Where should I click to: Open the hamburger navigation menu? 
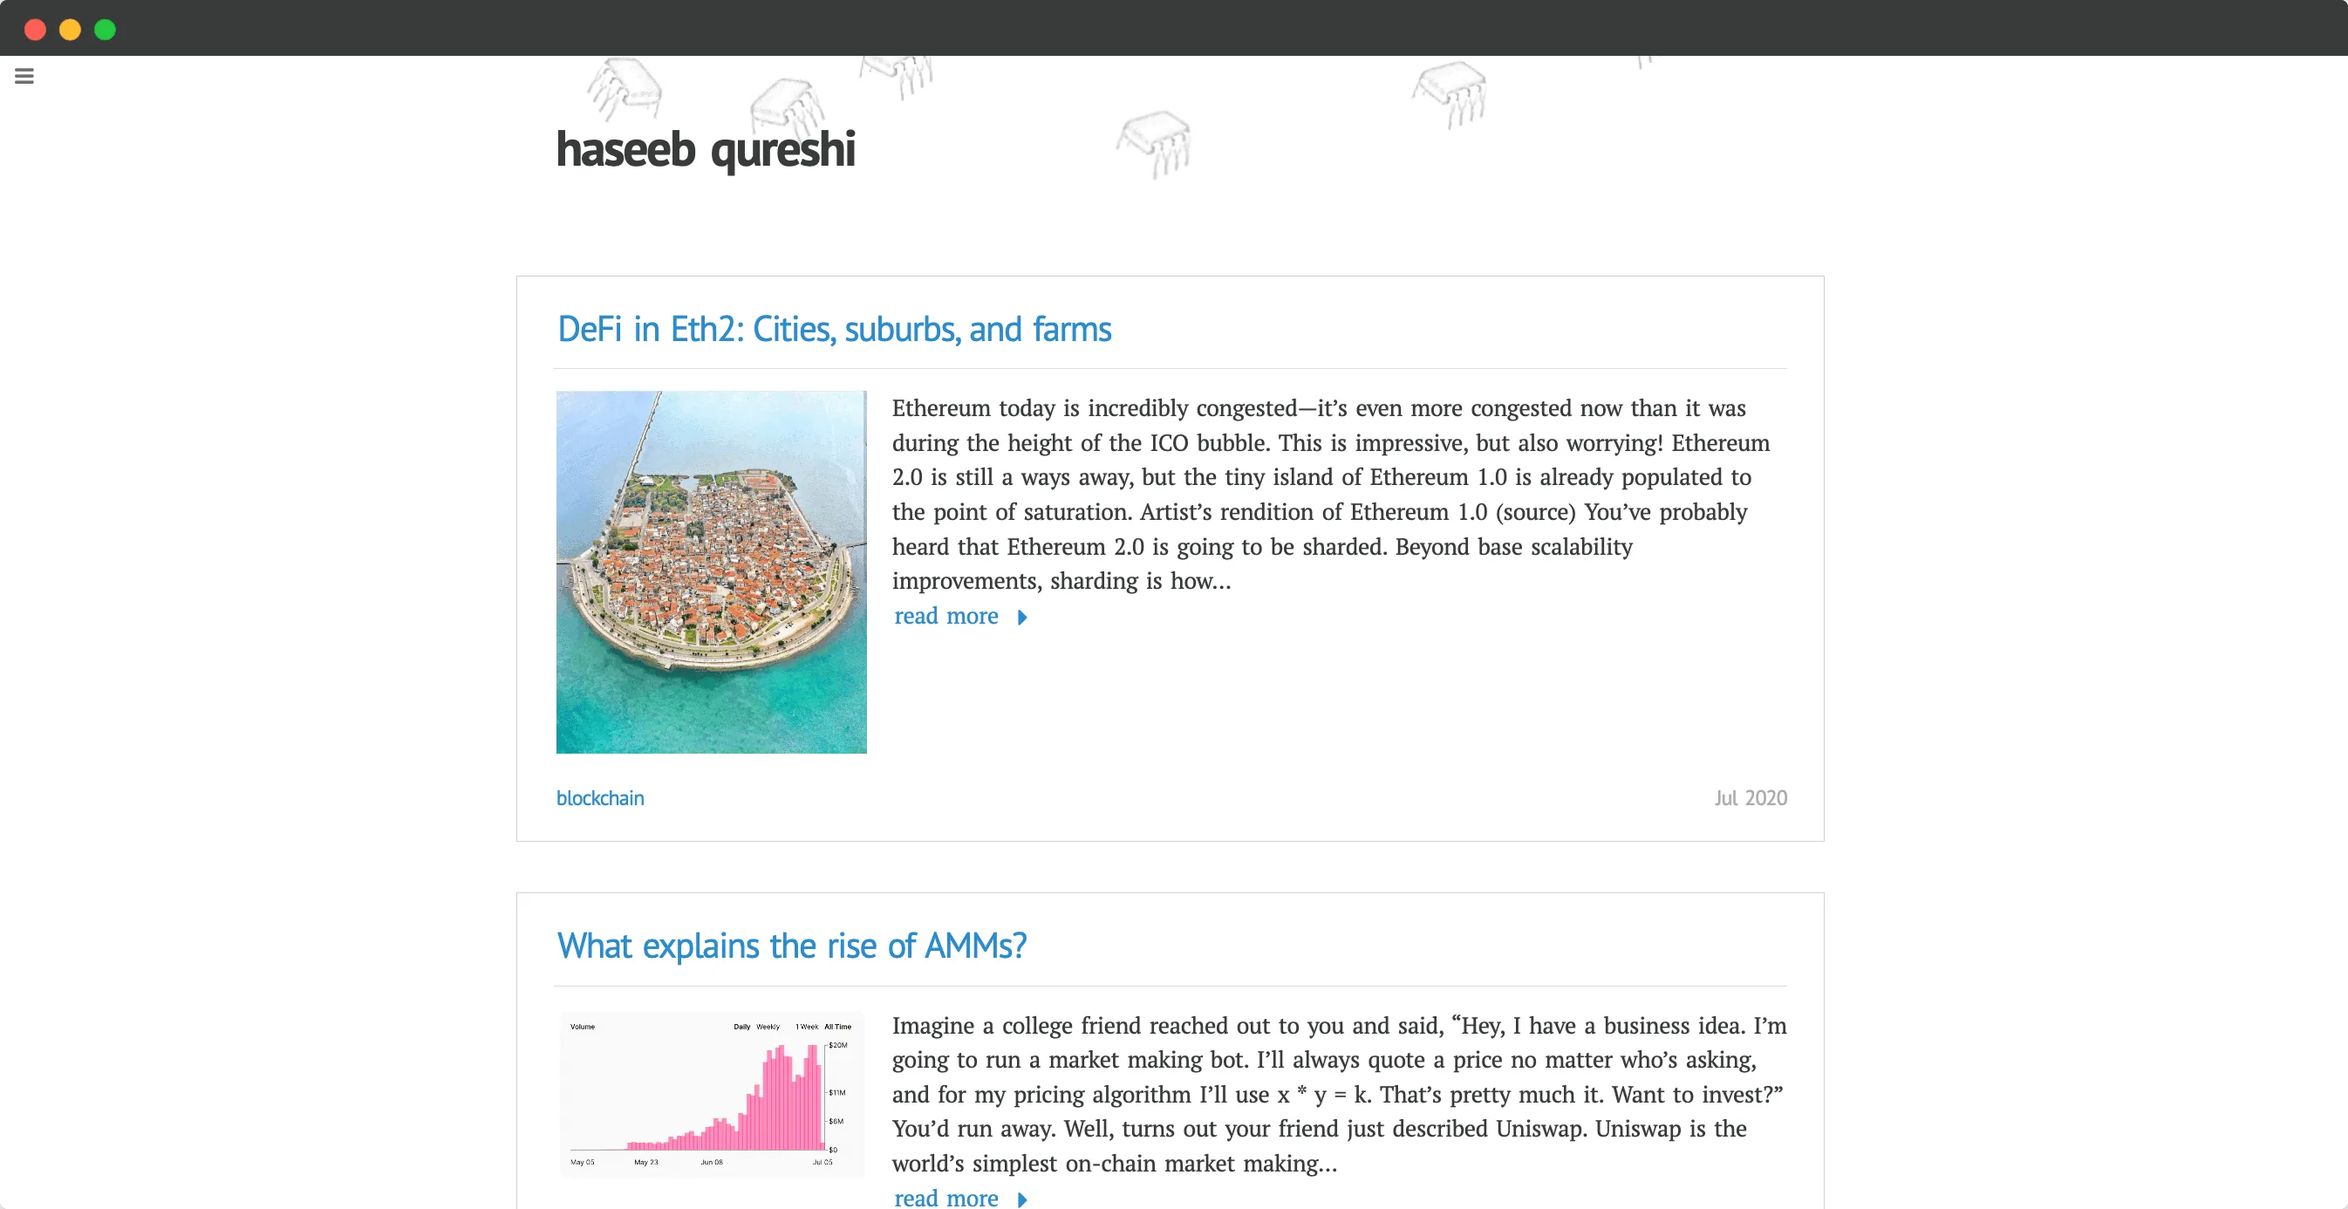pos(24,76)
